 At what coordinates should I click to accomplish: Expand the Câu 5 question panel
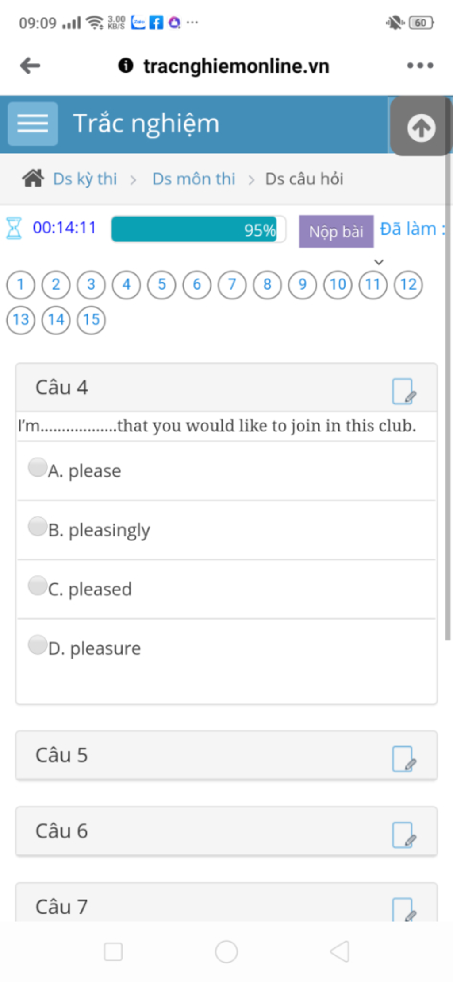[226, 755]
